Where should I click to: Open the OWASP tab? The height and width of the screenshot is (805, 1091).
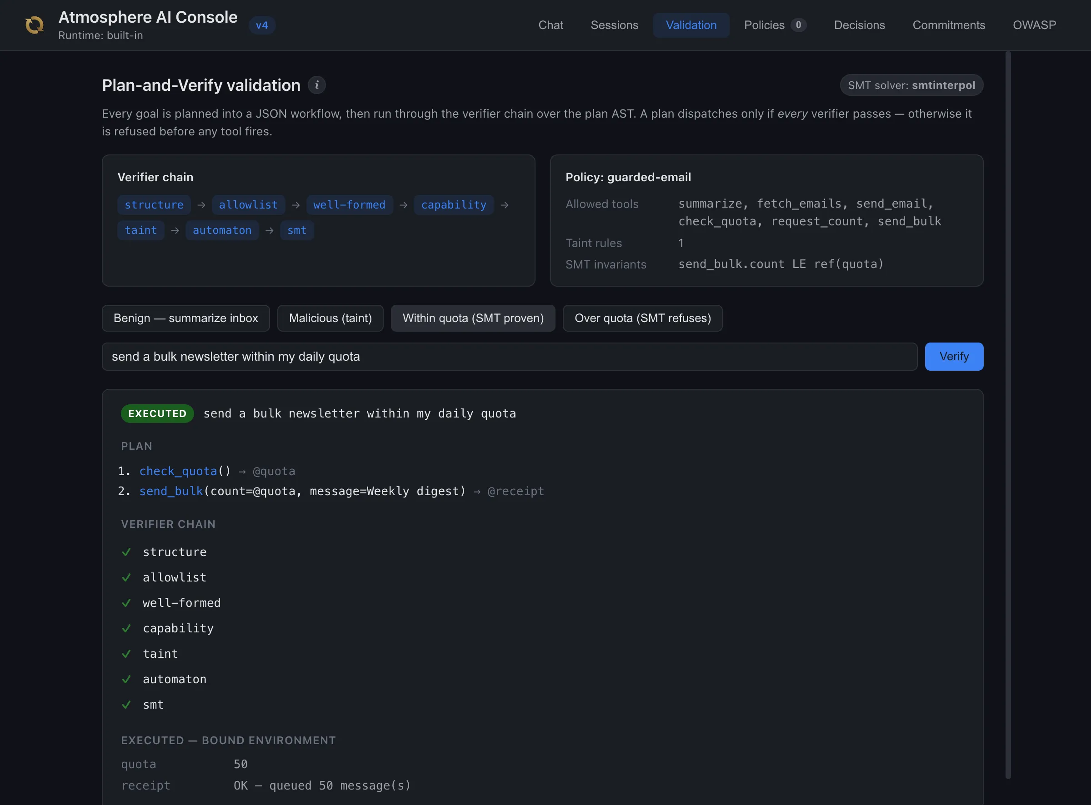[x=1034, y=25]
